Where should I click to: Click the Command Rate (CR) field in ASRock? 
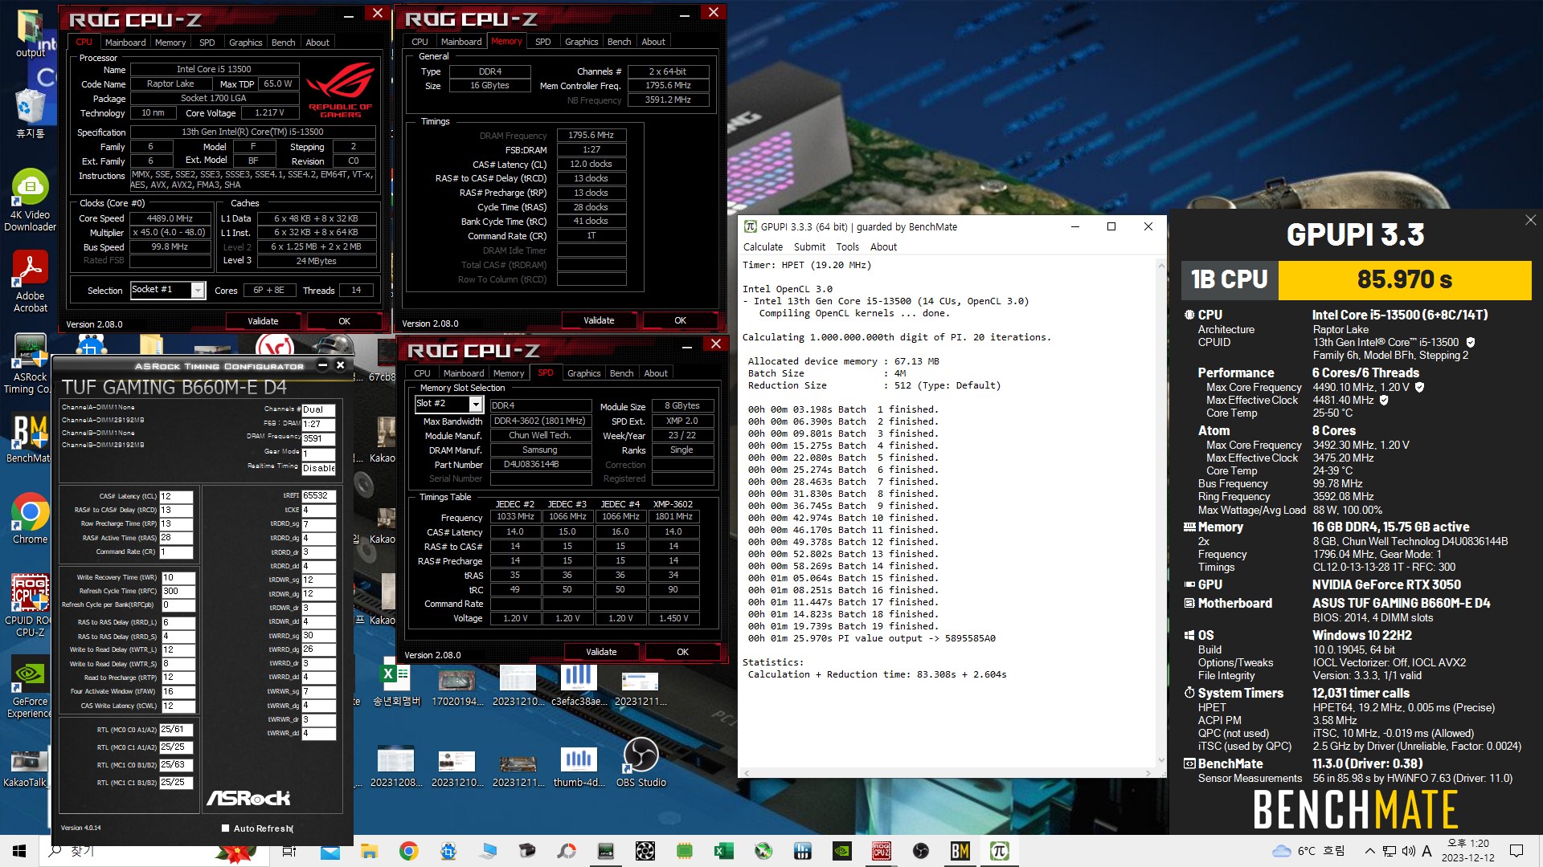tap(177, 552)
